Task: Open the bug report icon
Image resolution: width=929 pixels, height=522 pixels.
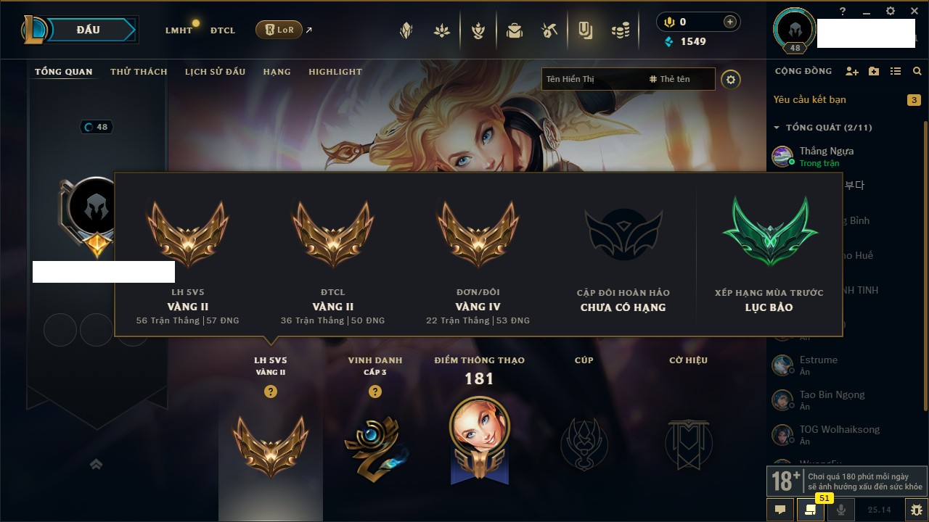Action: [917, 510]
